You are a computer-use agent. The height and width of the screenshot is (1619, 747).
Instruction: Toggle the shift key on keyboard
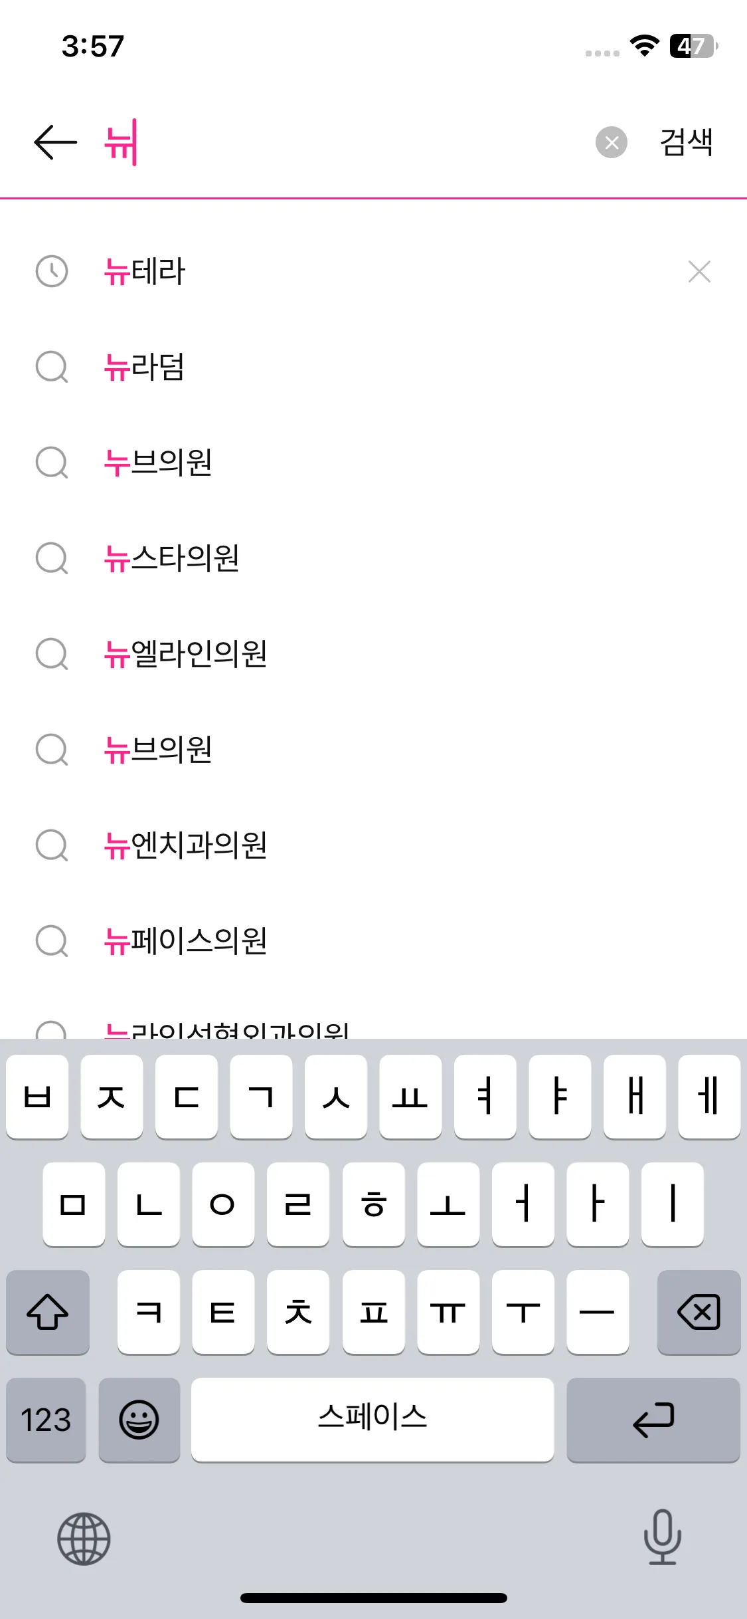pos(48,1312)
